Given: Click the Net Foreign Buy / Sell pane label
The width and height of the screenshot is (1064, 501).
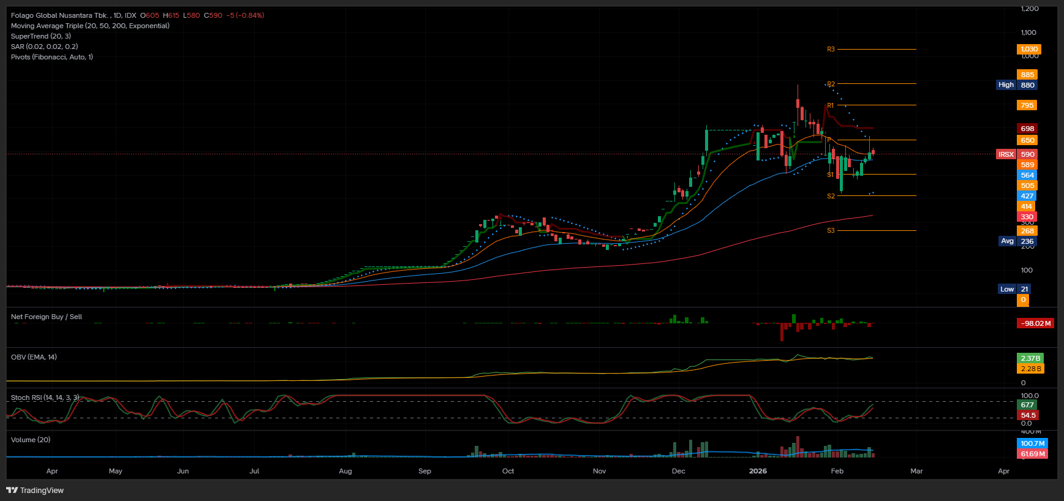Looking at the screenshot, I should pyautogui.click(x=47, y=317).
